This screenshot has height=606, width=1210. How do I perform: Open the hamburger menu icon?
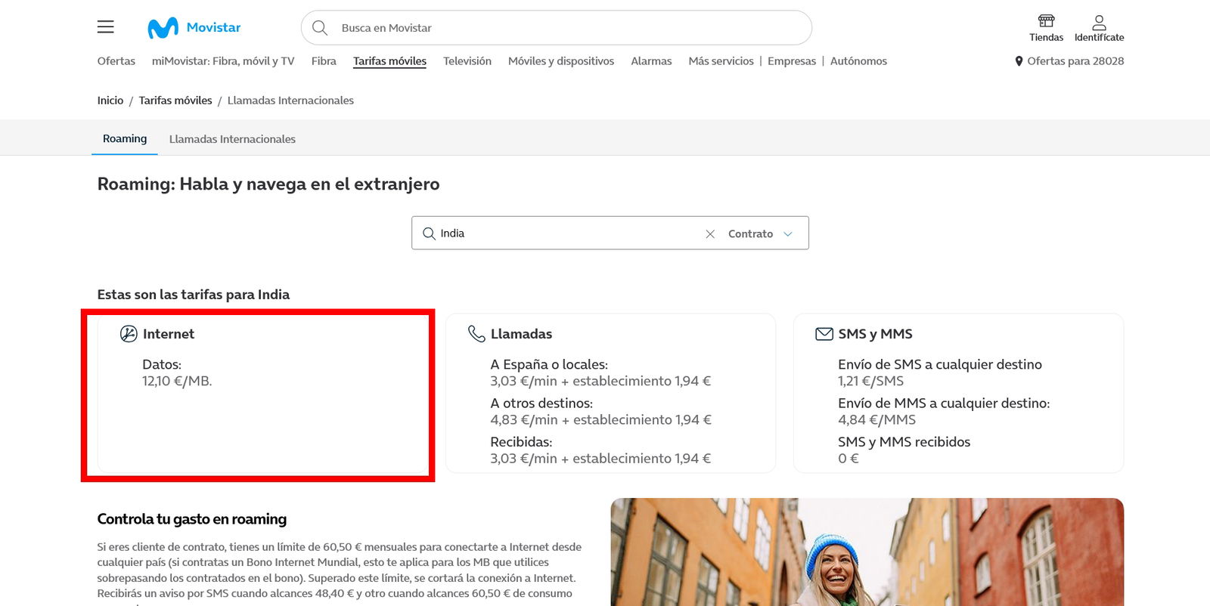coord(106,27)
